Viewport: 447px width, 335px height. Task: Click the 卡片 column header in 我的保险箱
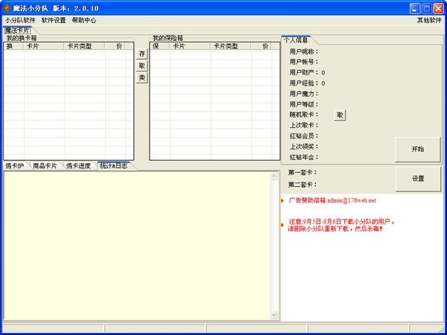(x=190, y=46)
